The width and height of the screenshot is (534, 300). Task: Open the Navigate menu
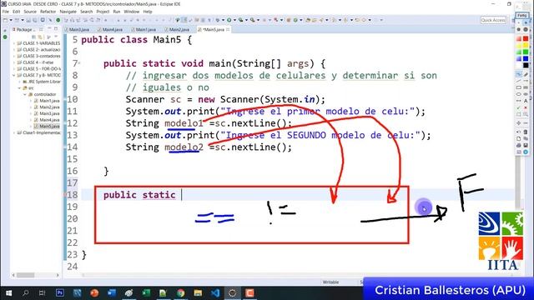tap(68, 12)
